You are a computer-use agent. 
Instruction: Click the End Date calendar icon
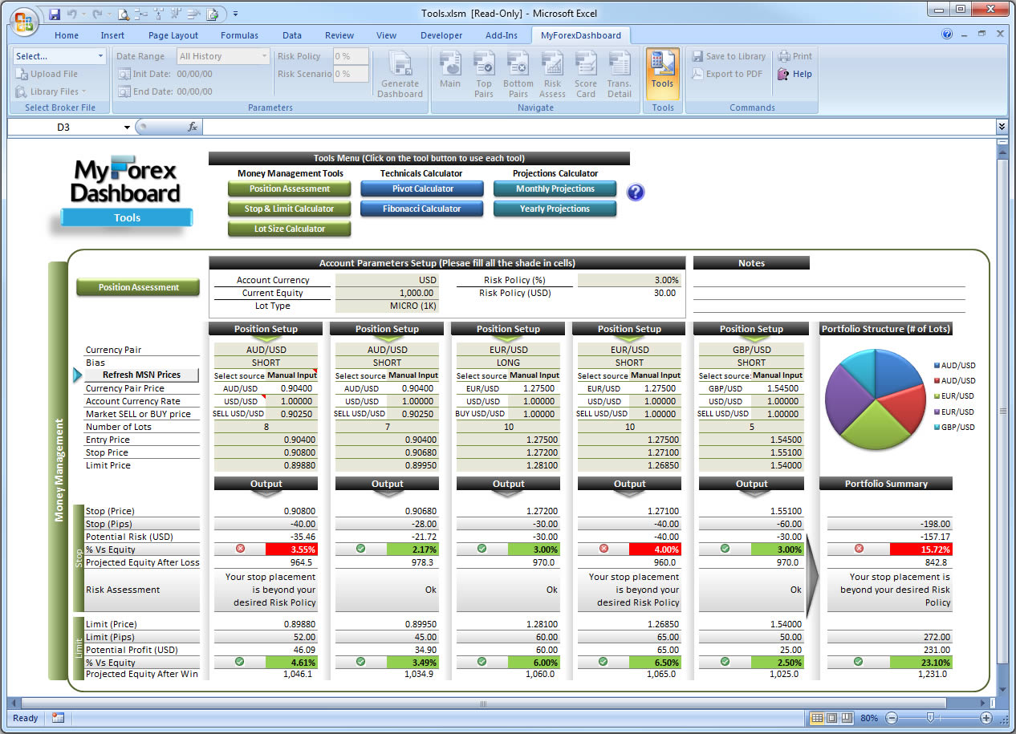(124, 91)
